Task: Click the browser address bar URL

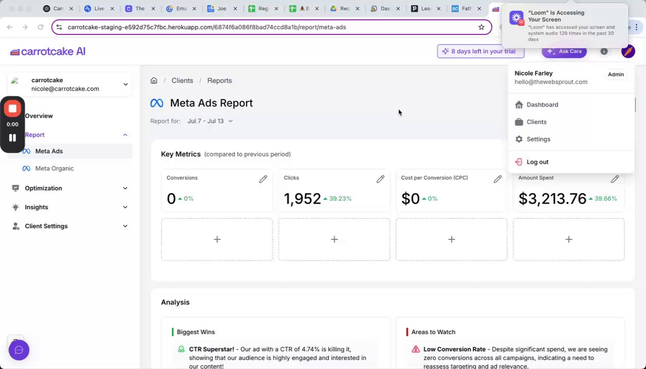Action: pos(207,27)
